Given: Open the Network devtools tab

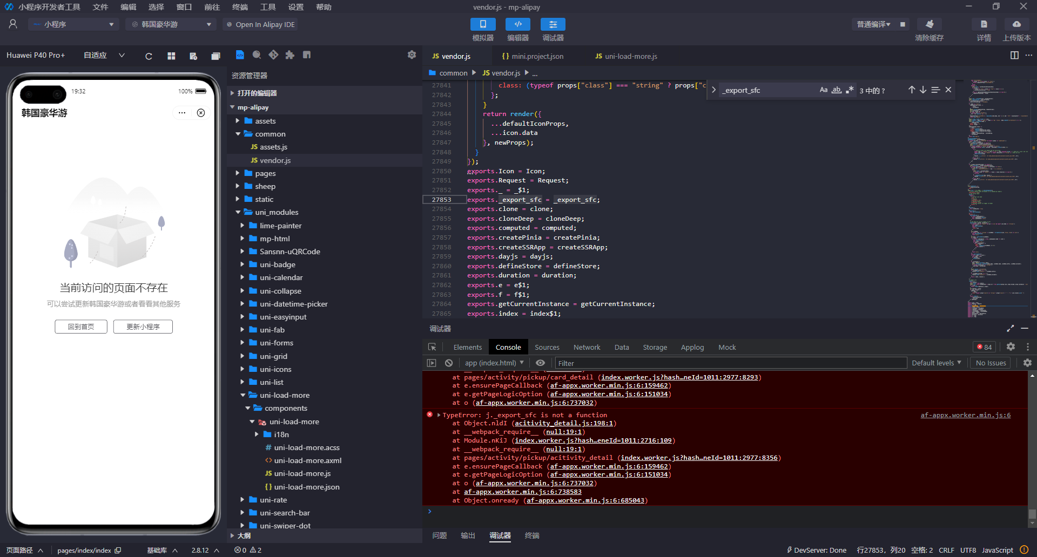Looking at the screenshot, I should pos(587,347).
